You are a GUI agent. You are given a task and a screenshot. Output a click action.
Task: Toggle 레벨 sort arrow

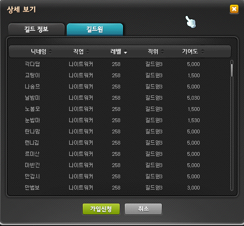pyautogui.click(x=125, y=52)
